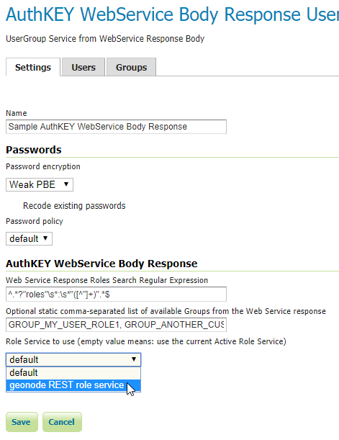The width and height of the screenshot is (339, 440).
Task: Open the Weak PBE encryption dropdown
Action: click(x=40, y=184)
